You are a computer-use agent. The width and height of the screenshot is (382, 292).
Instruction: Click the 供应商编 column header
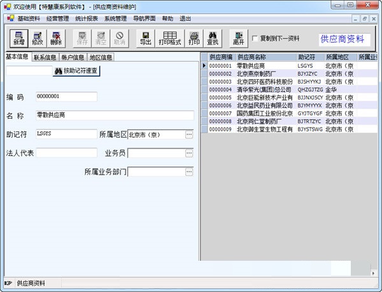tap(221, 57)
